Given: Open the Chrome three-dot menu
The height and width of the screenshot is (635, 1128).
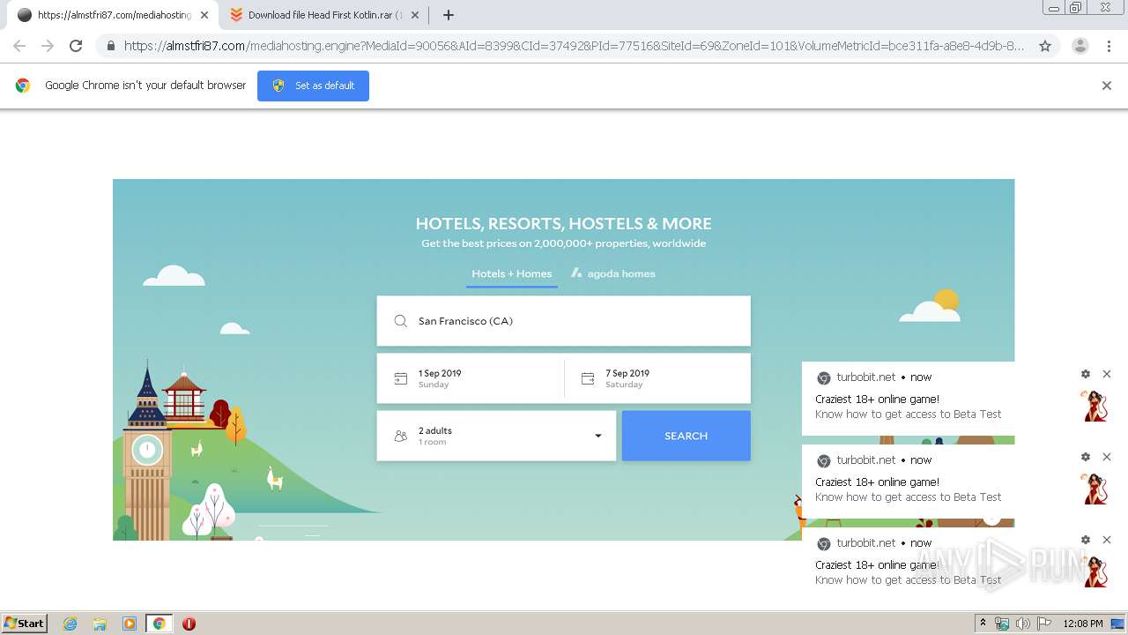Looking at the screenshot, I should tap(1109, 46).
